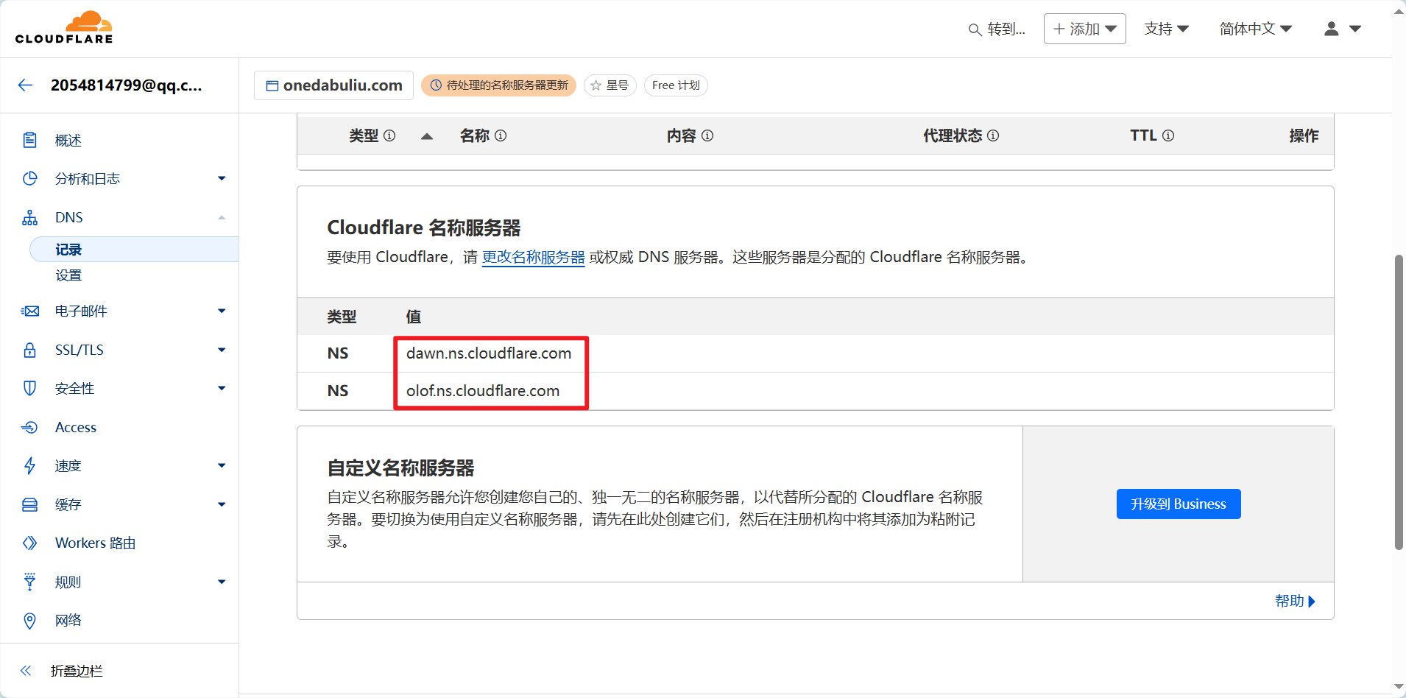Click the onedabuliu.com domain button
This screenshot has height=698, width=1406.
333,85
